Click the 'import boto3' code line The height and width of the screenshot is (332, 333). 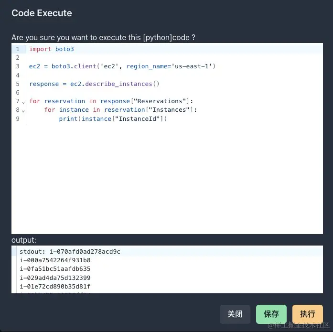click(x=52, y=49)
